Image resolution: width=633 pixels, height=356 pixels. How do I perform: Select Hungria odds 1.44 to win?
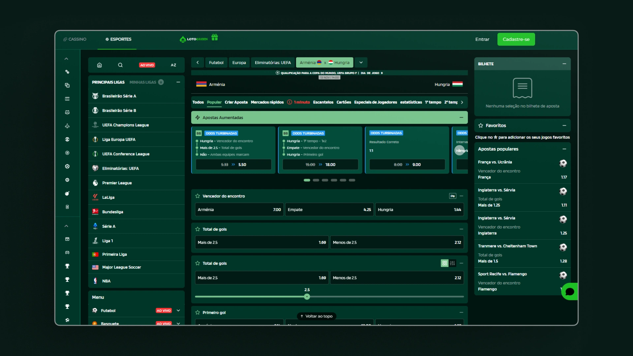[419, 210]
